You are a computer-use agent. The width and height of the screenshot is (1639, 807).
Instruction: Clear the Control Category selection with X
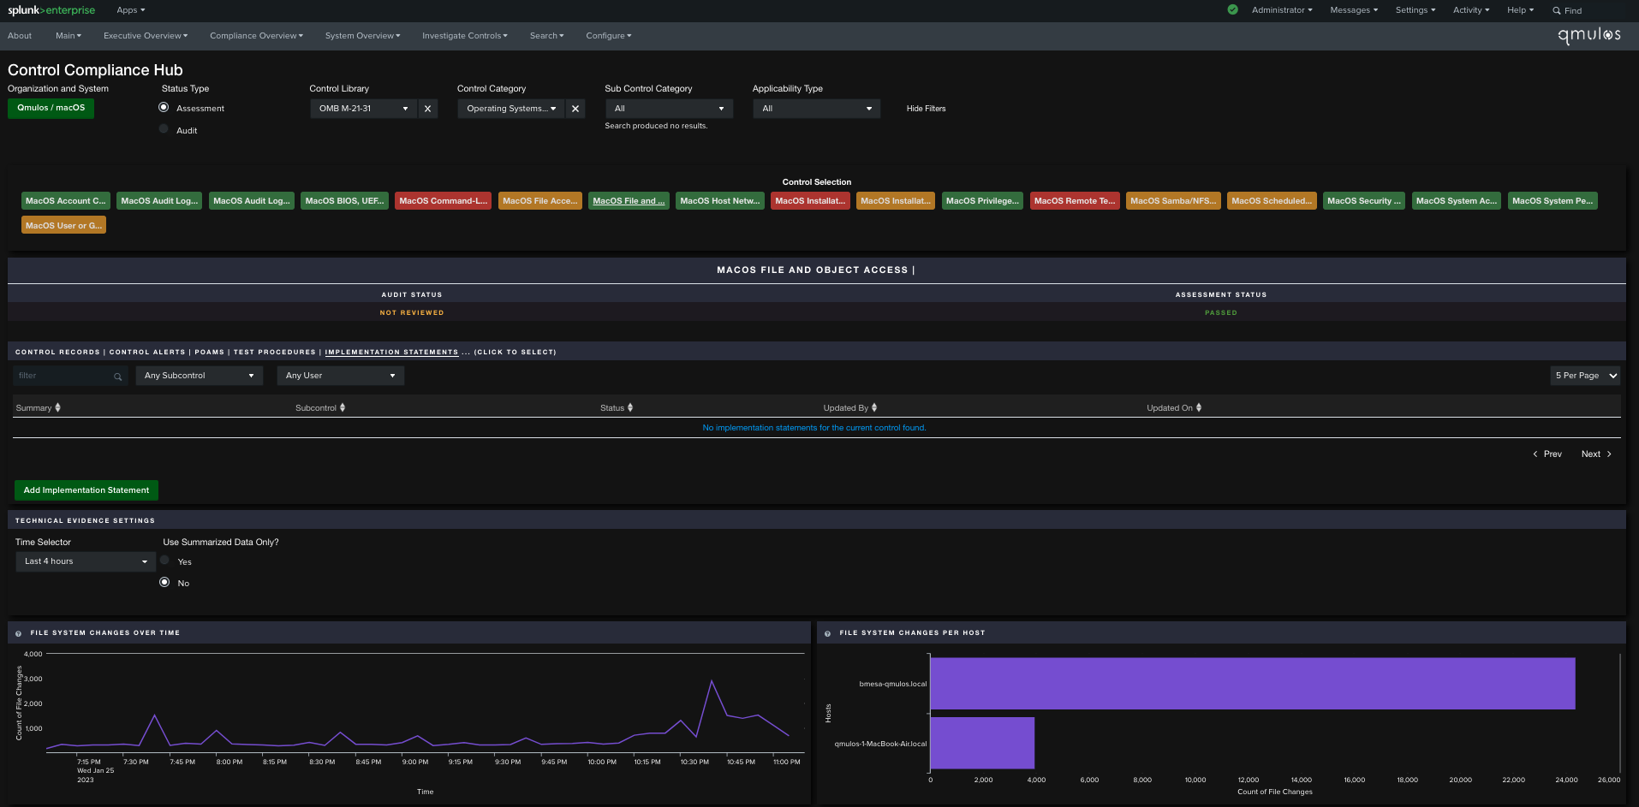click(x=575, y=109)
